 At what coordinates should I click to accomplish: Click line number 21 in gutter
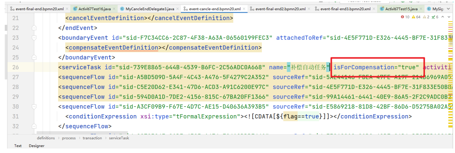point(16,18)
